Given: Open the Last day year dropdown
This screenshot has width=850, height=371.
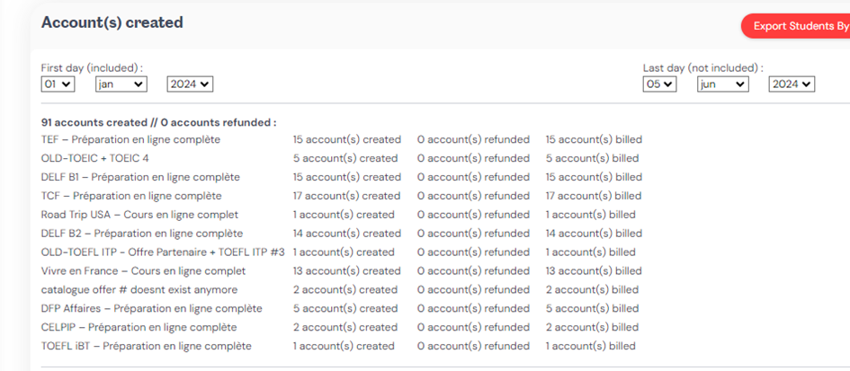Looking at the screenshot, I should point(791,84).
